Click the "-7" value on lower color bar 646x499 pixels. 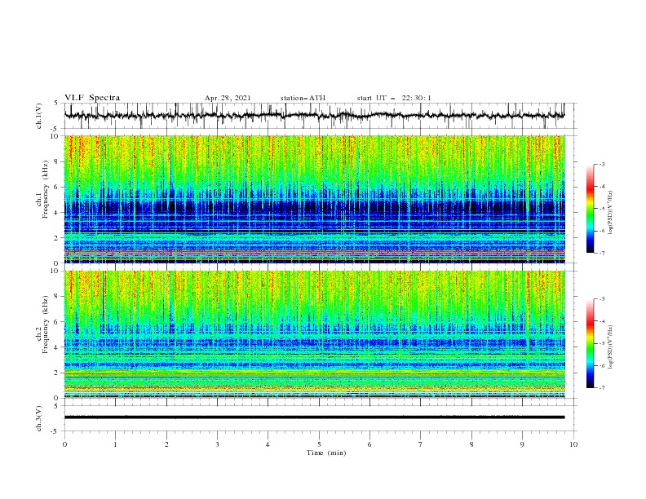(x=602, y=388)
